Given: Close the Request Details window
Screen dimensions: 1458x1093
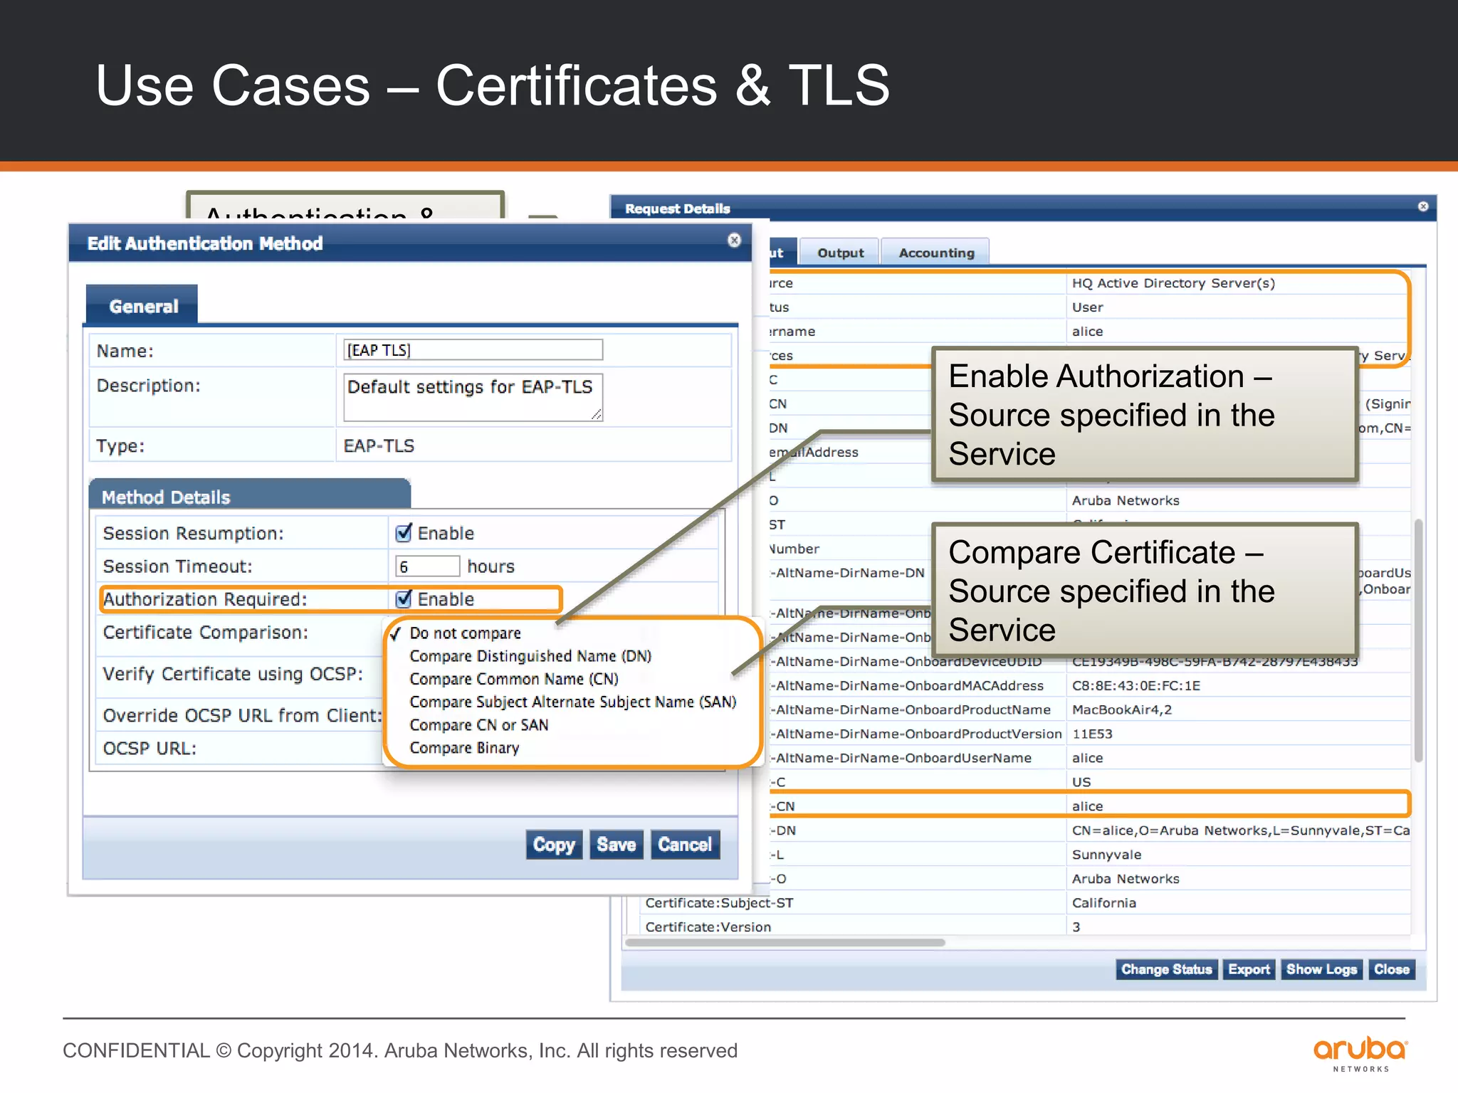Looking at the screenshot, I should tap(1423, 206).
